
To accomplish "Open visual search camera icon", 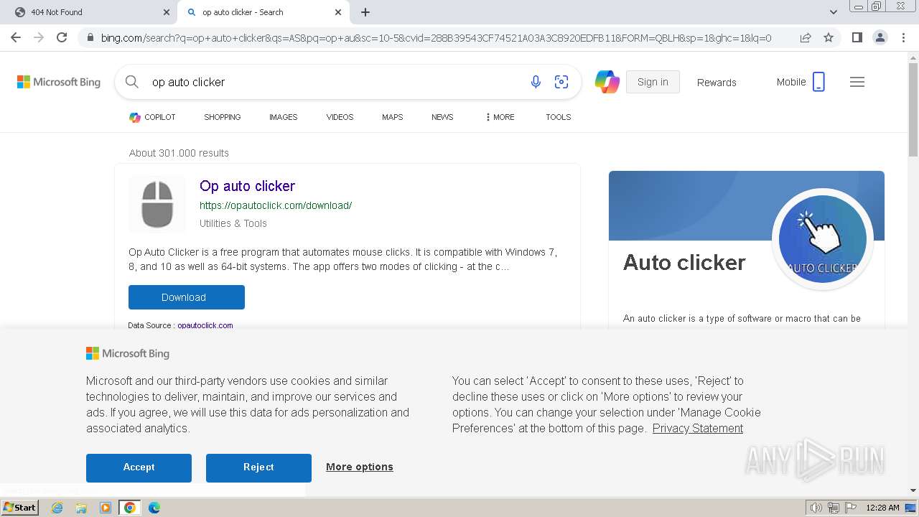I will pyautogui.click(x=561, y=82).
